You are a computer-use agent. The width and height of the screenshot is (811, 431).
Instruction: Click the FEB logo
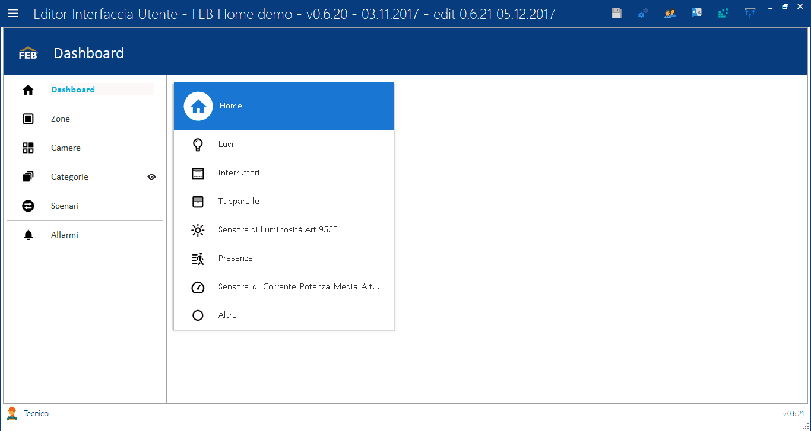pyautogui.click(x=28, y=53)
